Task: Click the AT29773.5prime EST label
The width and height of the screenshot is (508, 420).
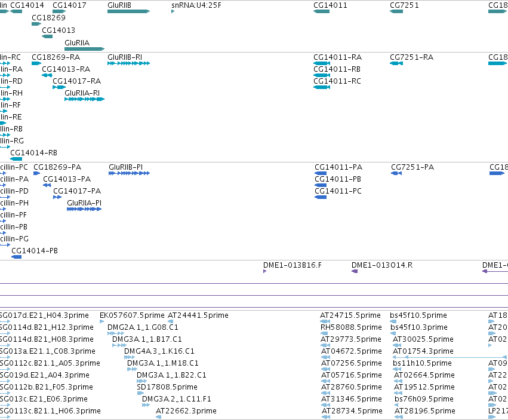Action: pos(351,339)
